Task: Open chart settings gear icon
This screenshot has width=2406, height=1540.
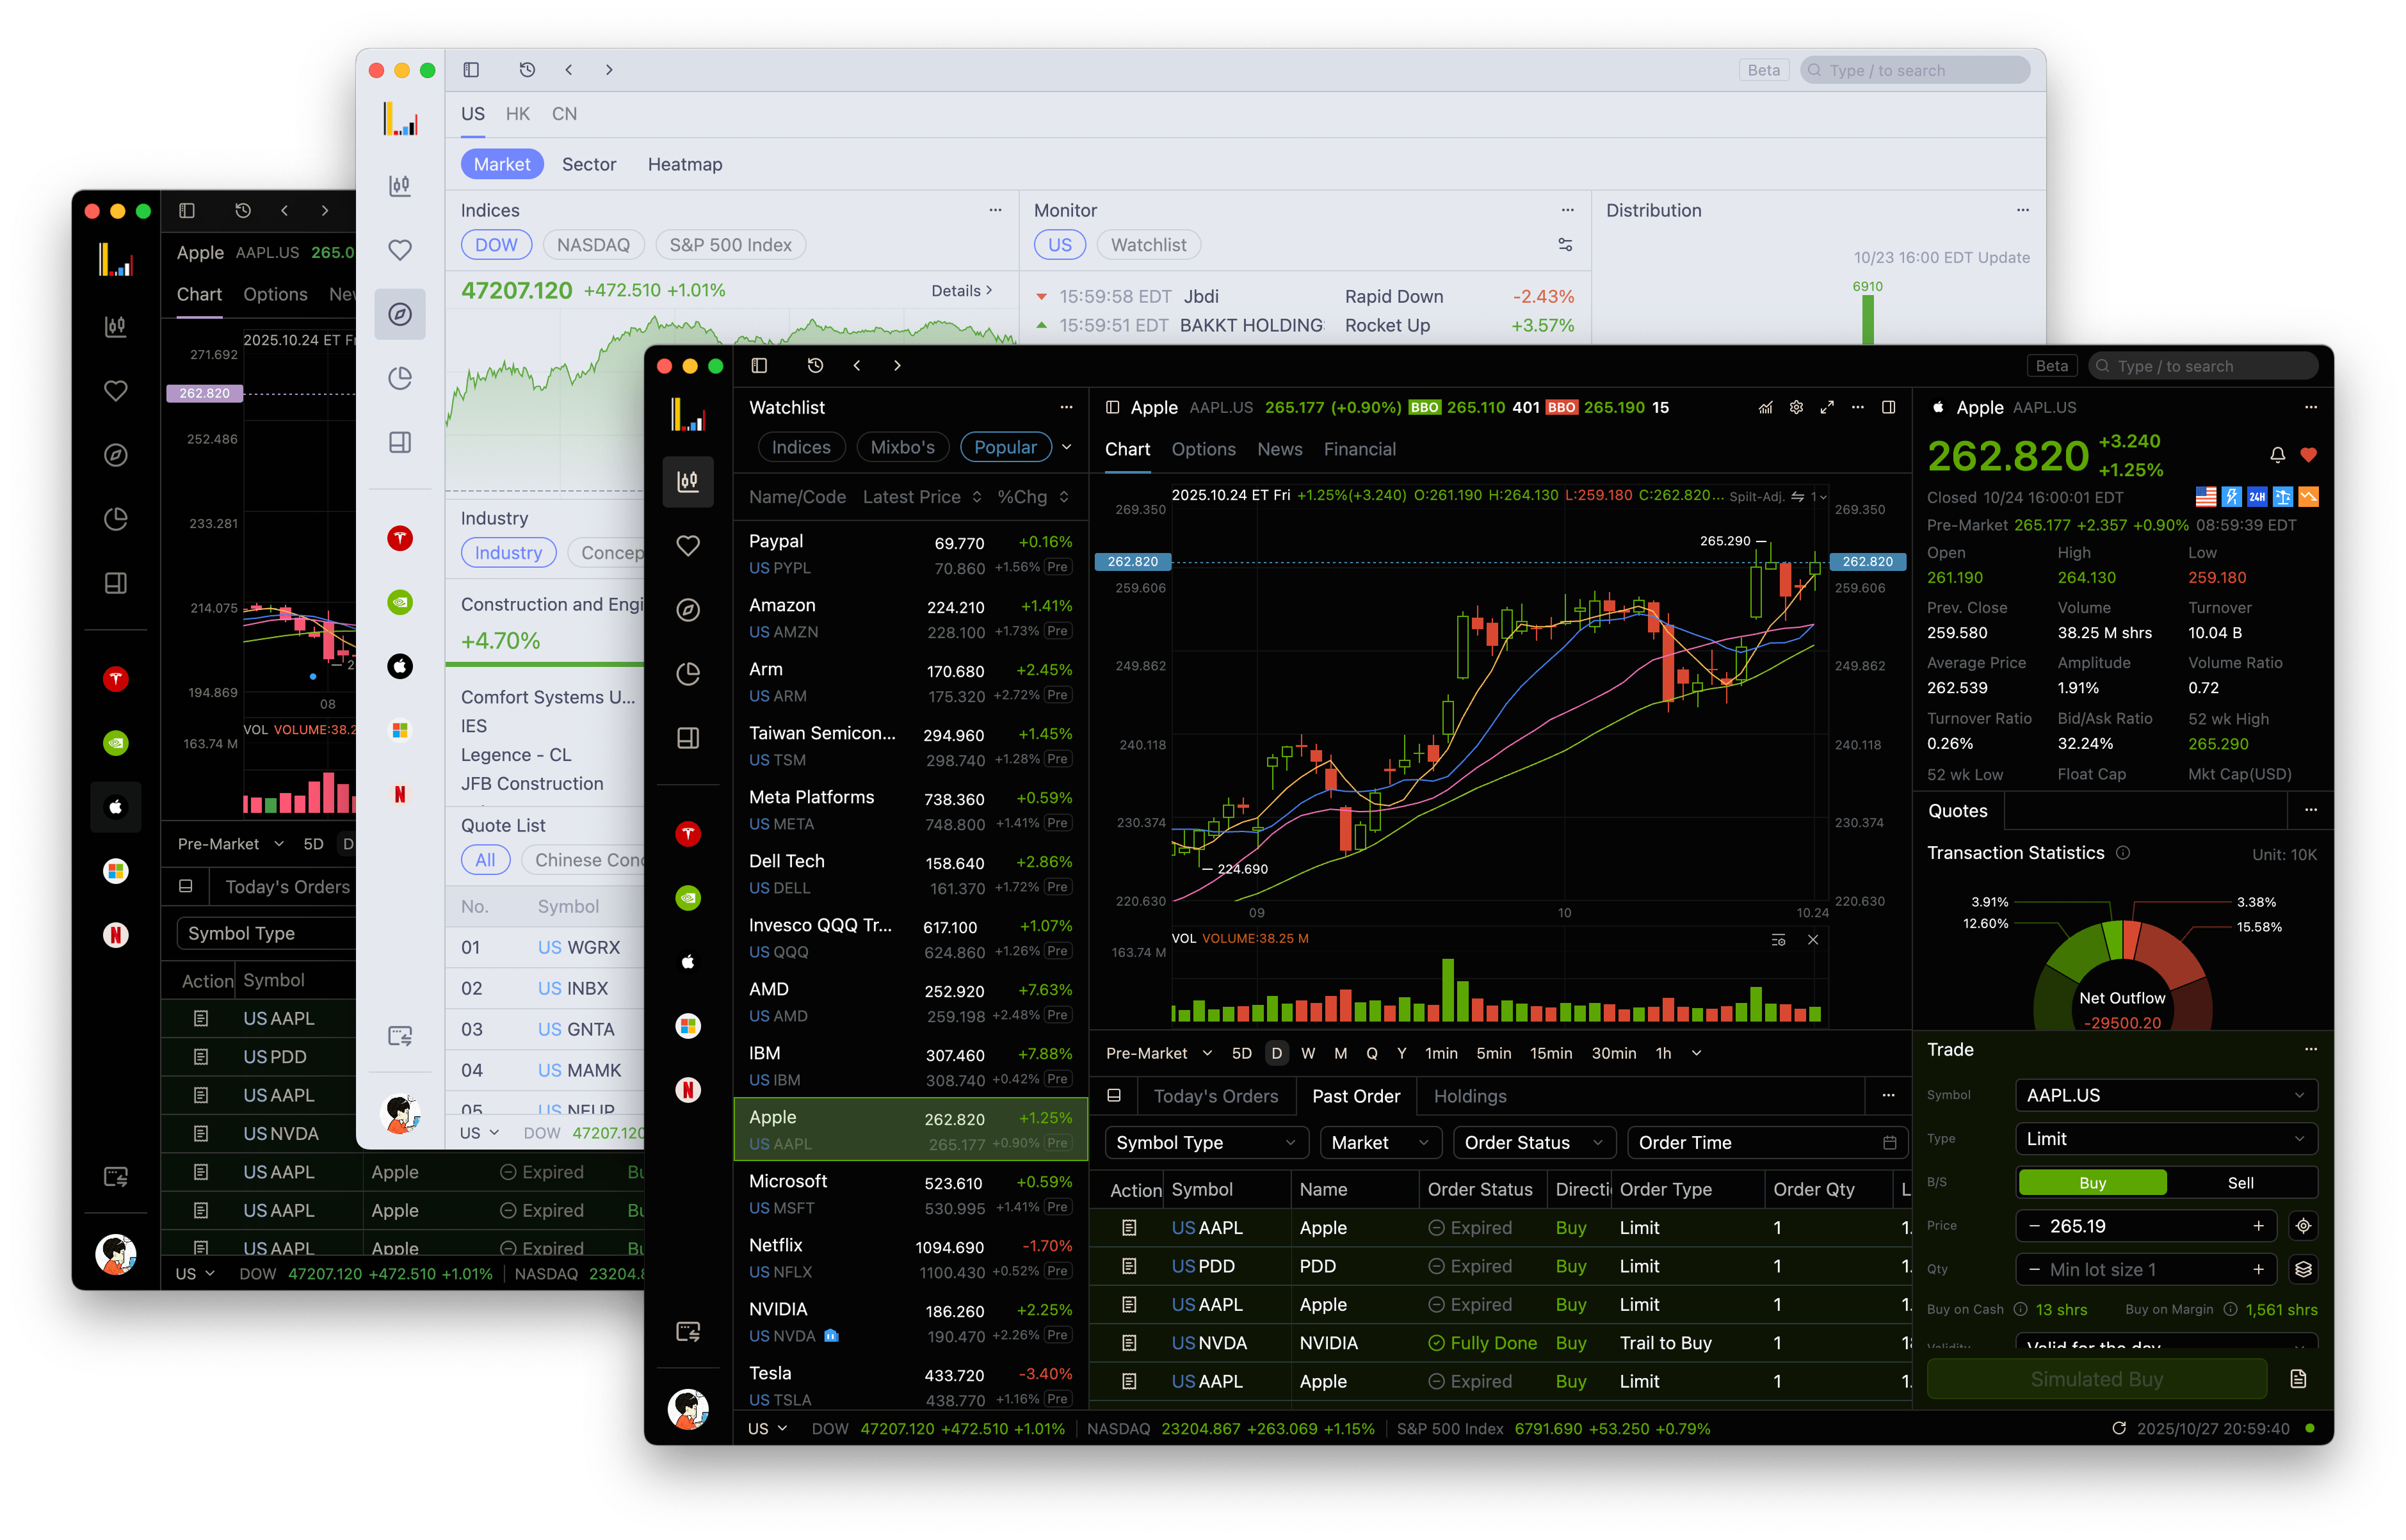Action: [x=1796, y=407]
